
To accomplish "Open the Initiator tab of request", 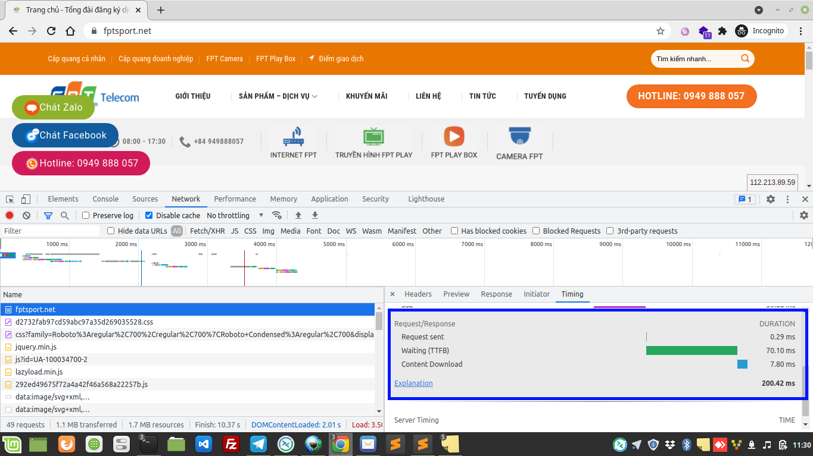I will point(537,294).
